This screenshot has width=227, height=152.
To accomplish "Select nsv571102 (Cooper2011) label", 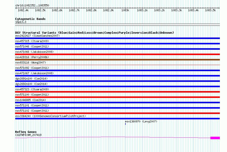I will click(32, 111).
